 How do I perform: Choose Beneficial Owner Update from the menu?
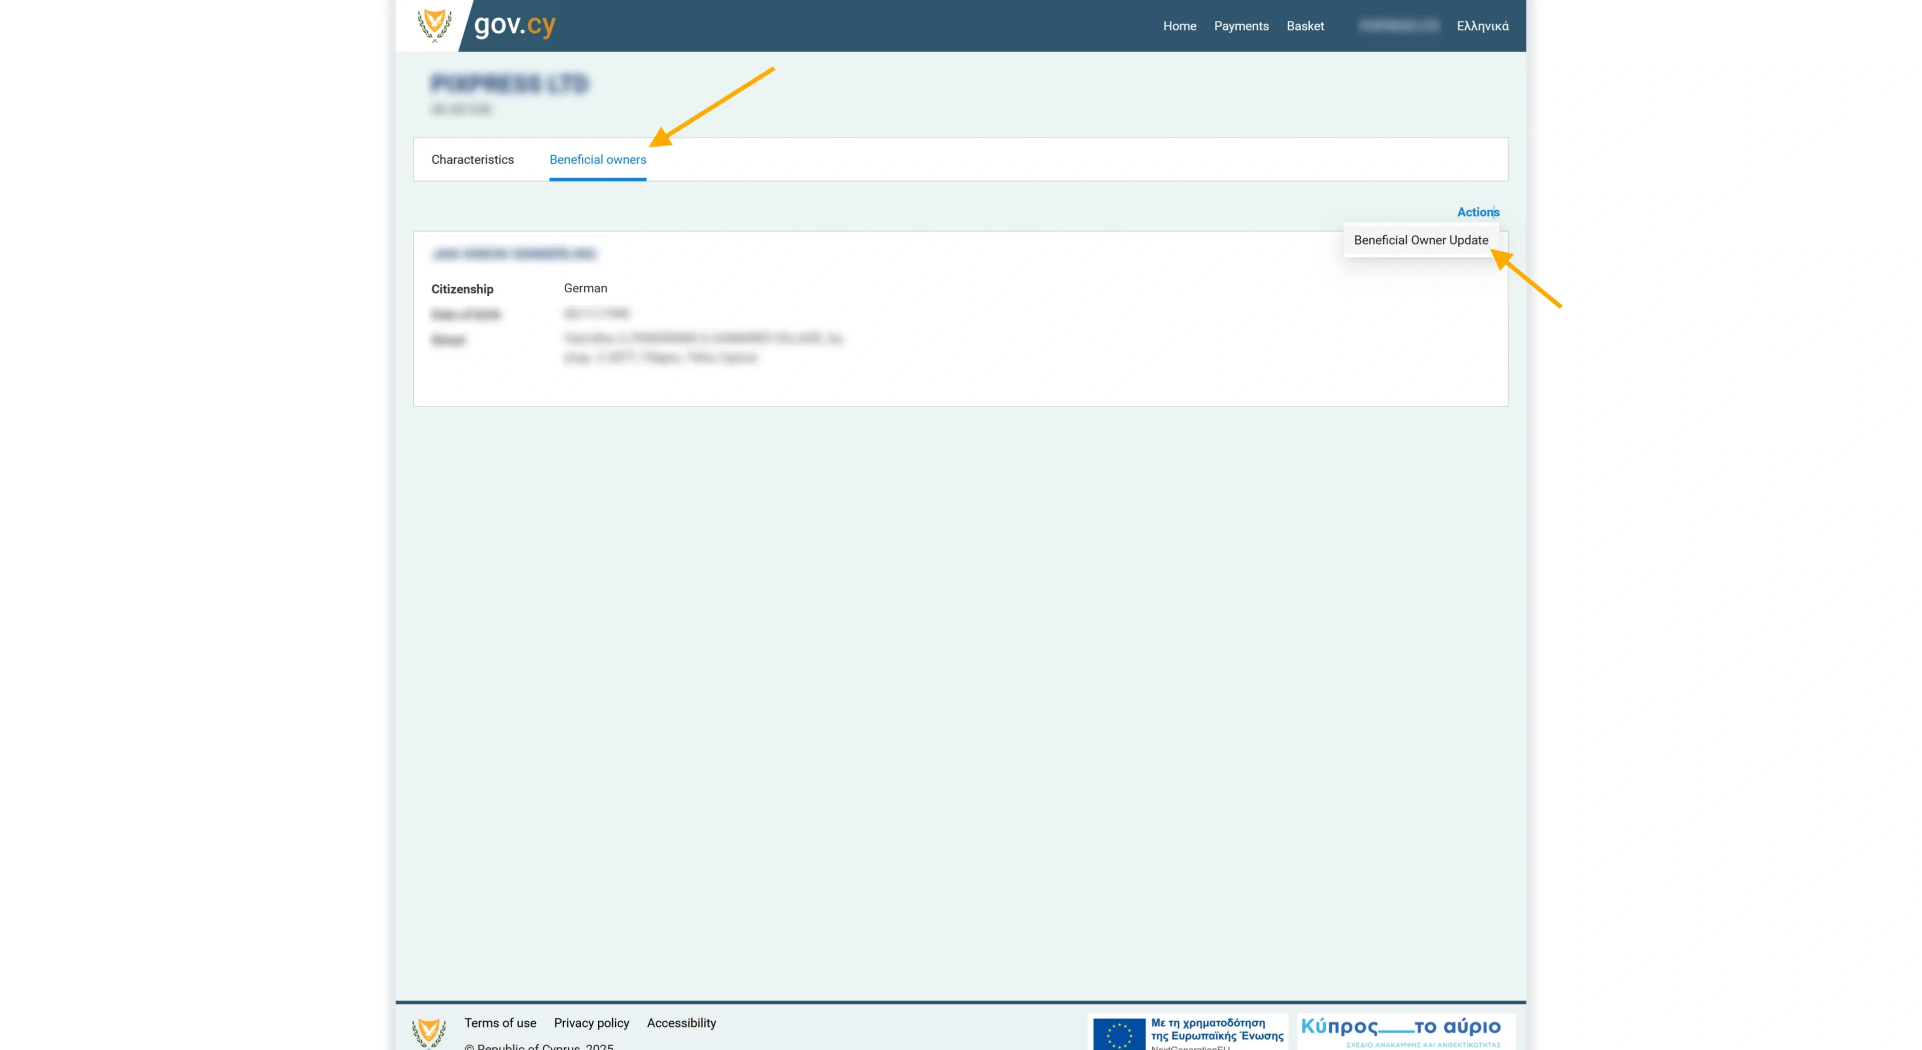[1421, 240]
